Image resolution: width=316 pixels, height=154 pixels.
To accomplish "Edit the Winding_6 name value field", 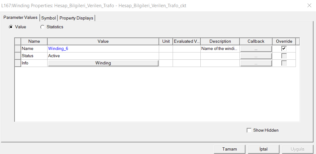I will (x=103, y=49).
